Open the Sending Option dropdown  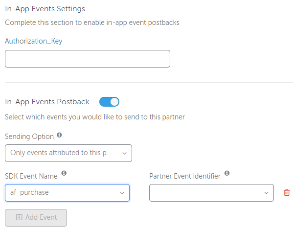[68, 153]
